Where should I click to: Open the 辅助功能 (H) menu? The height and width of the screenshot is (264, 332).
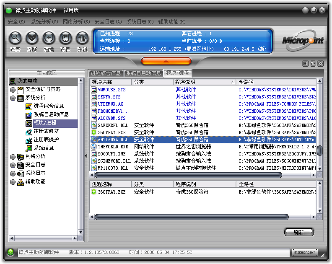172,22
